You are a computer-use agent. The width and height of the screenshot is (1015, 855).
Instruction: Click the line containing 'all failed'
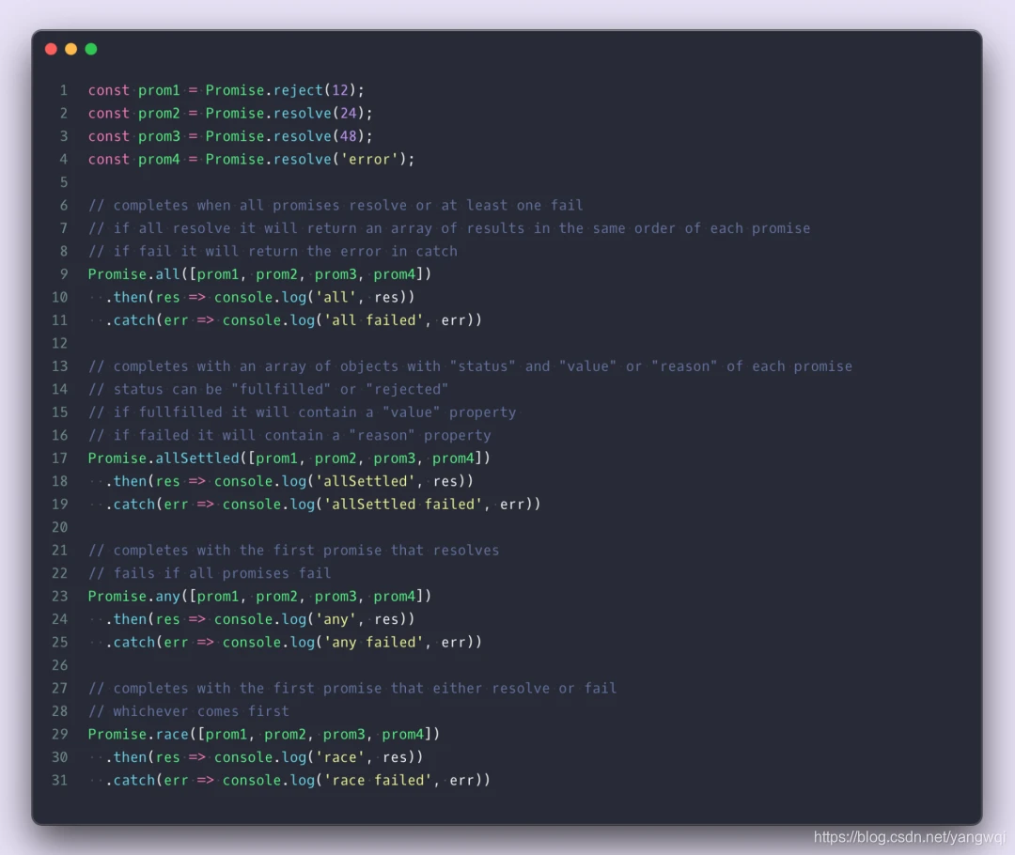tap(293, 320)
